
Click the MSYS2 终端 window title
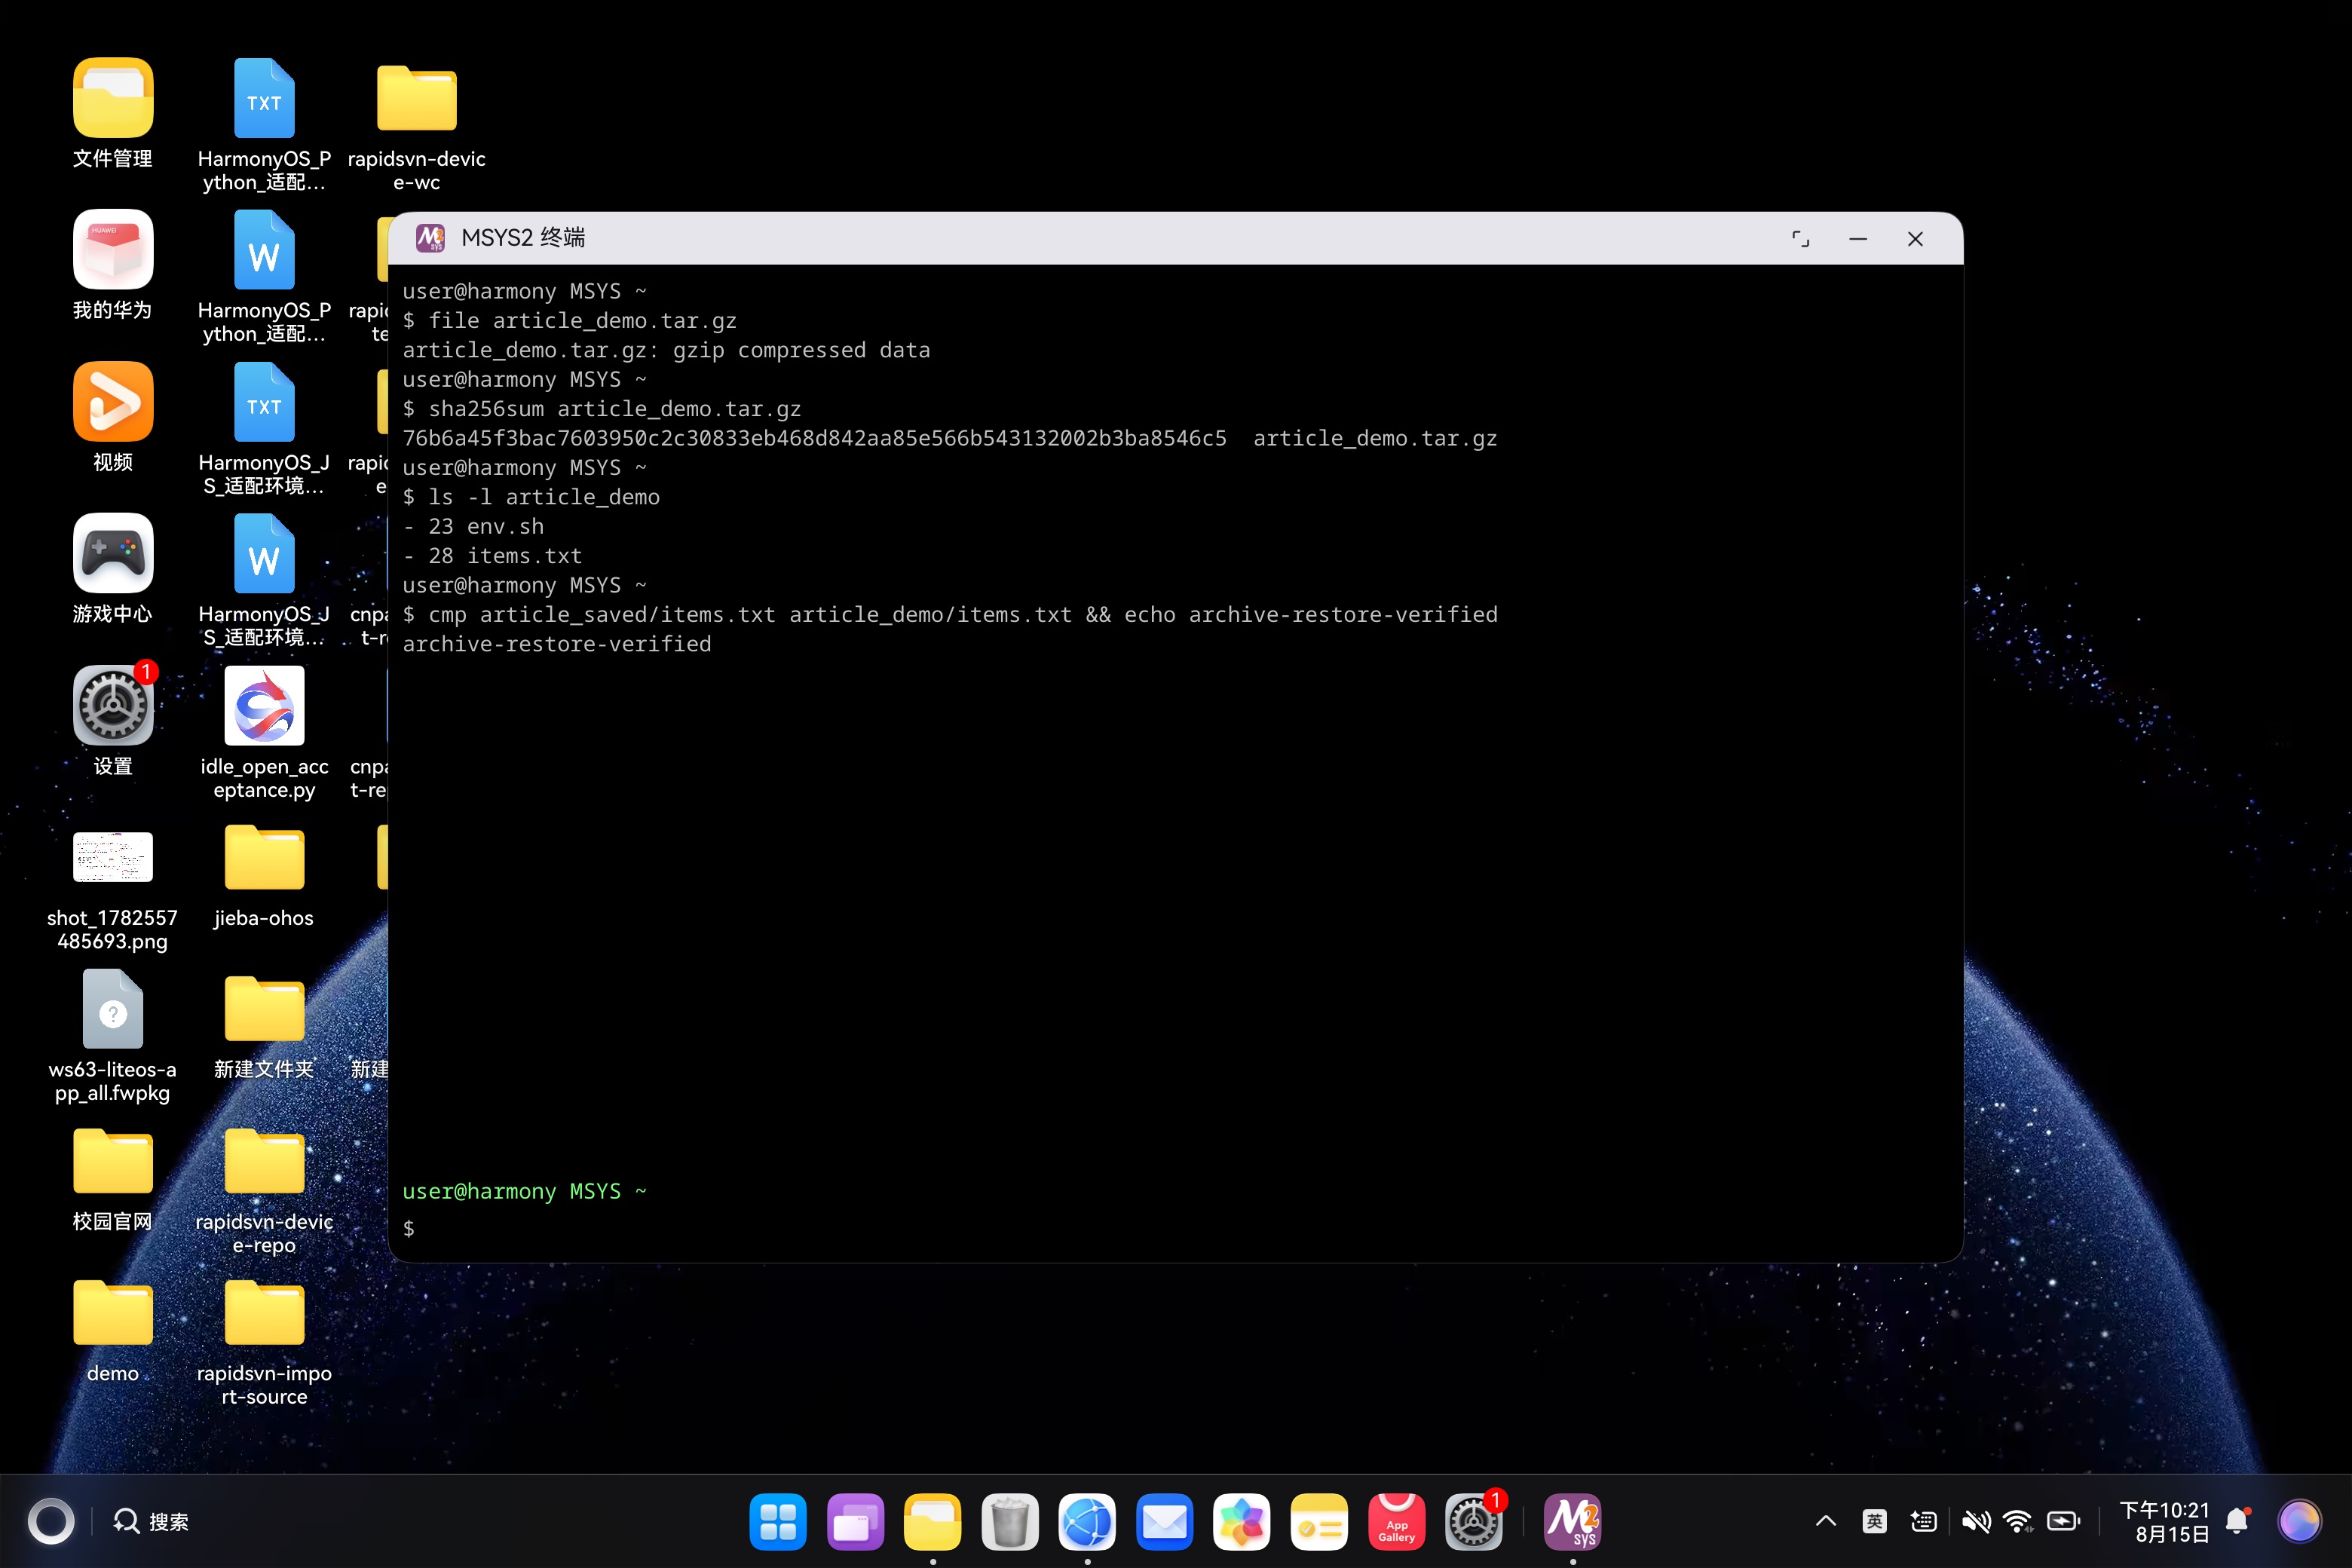coord(523,238)
